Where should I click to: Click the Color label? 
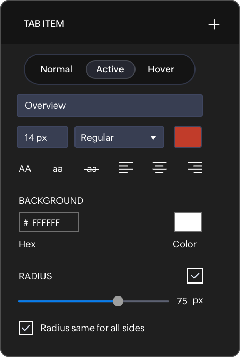click(x=185, y=244)
